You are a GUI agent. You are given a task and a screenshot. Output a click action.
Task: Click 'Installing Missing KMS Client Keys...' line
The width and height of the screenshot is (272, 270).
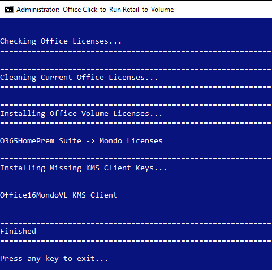83,168
